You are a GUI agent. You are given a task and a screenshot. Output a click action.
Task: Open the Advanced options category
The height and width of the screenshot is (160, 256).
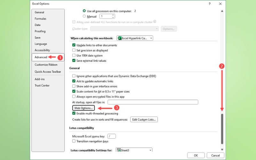click(x=41, y=57)
